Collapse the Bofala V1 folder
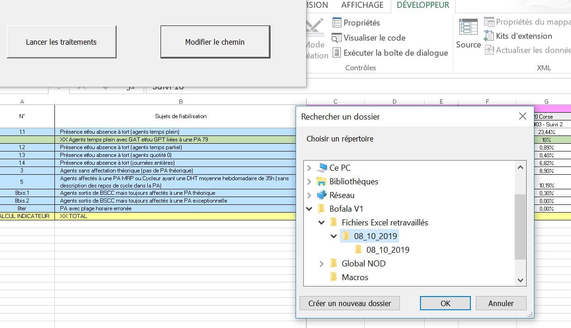Viewport: 571px width, 328px height. [x=309, y=209]
